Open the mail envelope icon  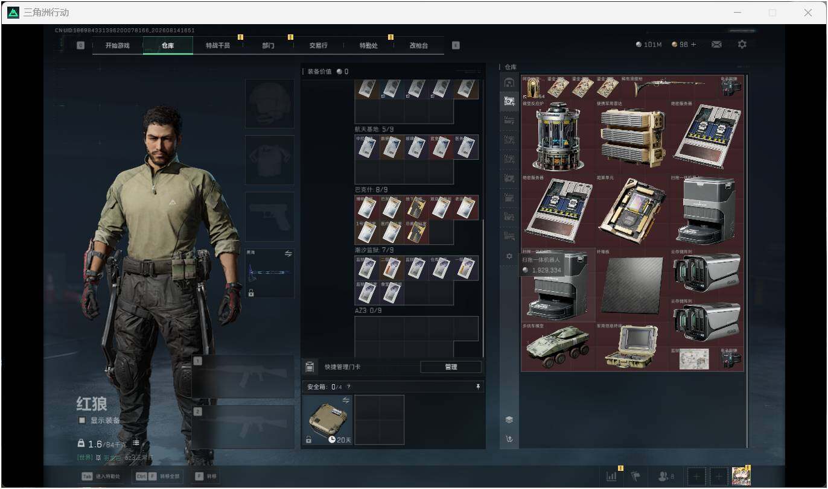click(716, 45)
